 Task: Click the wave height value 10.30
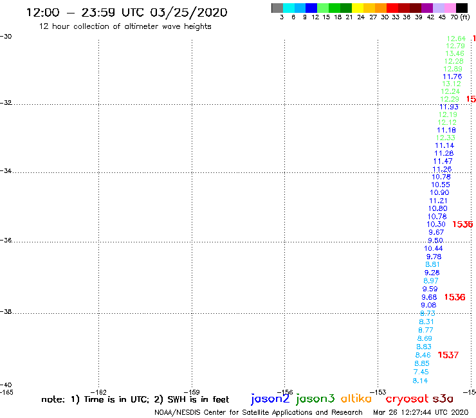(435, 224)
